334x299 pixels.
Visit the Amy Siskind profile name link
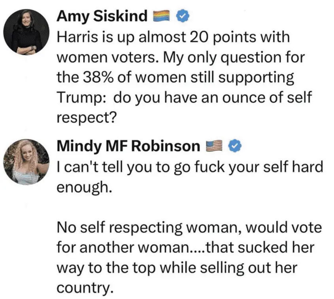tap(102, 16)
